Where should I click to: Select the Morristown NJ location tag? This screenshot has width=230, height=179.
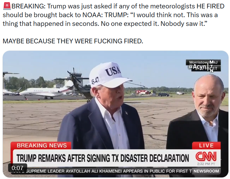point(203,62)
